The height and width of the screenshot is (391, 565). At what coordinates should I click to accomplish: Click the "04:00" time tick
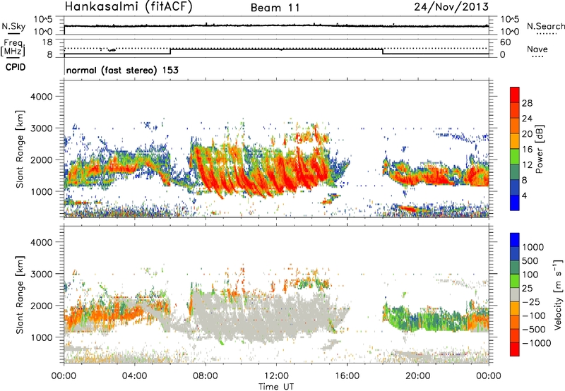[x=134, y=376]
